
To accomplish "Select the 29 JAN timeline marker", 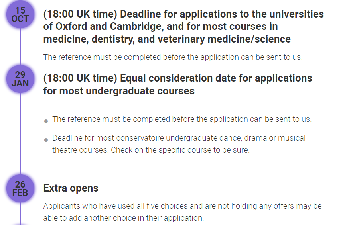I will [20, 79].
